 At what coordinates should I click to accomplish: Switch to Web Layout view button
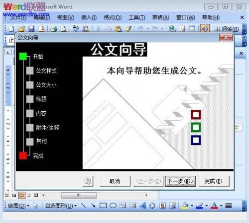(x=14, y=195)
